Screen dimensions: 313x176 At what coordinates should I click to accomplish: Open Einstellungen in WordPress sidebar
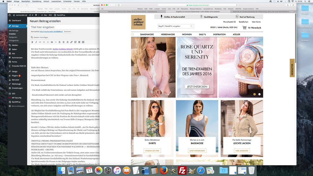pyautogui.click(x=17, y=88)
